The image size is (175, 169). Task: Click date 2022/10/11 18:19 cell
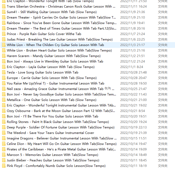point(133,166)
